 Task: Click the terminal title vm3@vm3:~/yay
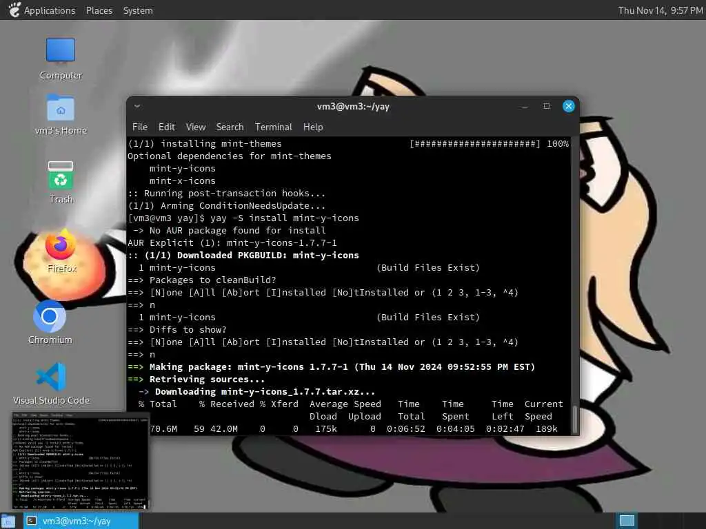click(x=353, y=107)
